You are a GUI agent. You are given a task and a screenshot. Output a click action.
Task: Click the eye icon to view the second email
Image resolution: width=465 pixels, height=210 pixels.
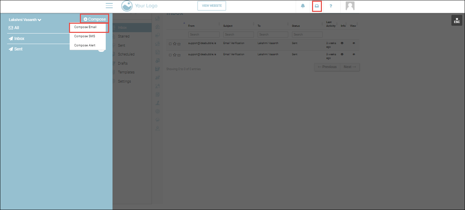coord(354,54)
